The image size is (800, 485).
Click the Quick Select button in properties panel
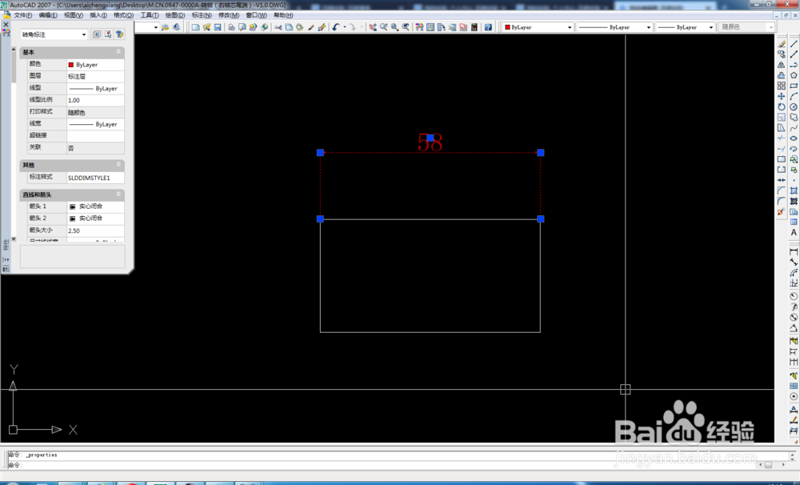pyautogui.click(x=119, y=34)
